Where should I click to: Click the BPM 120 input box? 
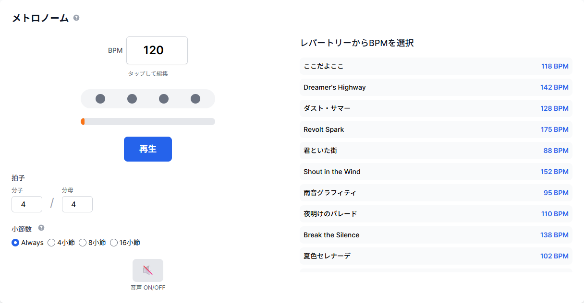point(157,50)
